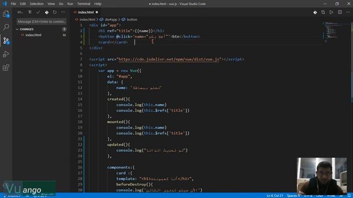Open the Terminal menu
Screen dimensions: 353x198
83,4
